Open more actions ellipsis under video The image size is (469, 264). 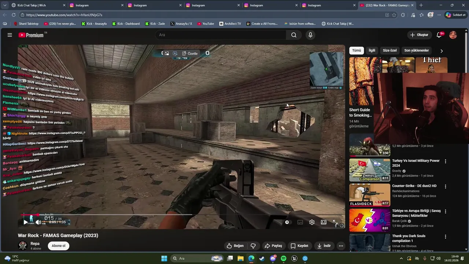tap(341, 246)
